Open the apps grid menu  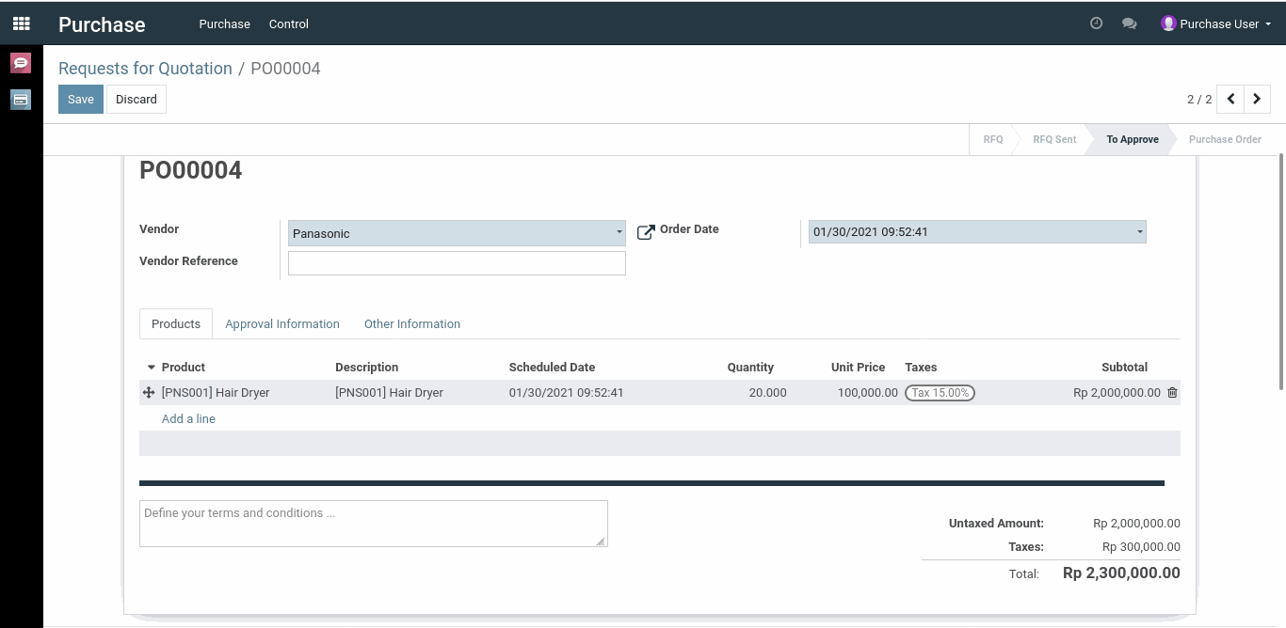click(x=21, y=24)
